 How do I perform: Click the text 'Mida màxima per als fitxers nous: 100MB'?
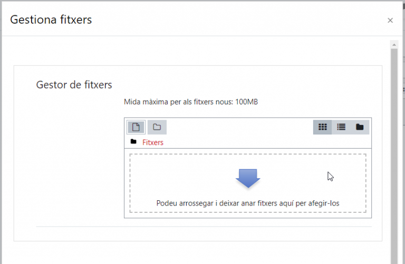(x=191, y=102)
